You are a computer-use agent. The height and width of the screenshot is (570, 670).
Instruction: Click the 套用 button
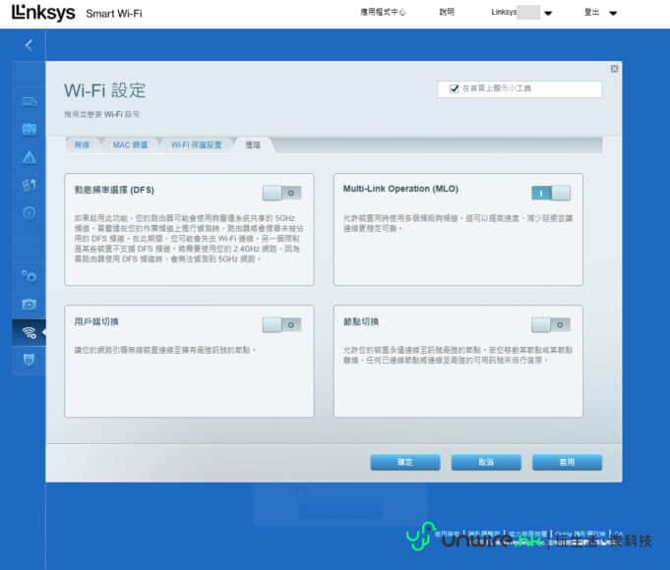click(567, 461)
